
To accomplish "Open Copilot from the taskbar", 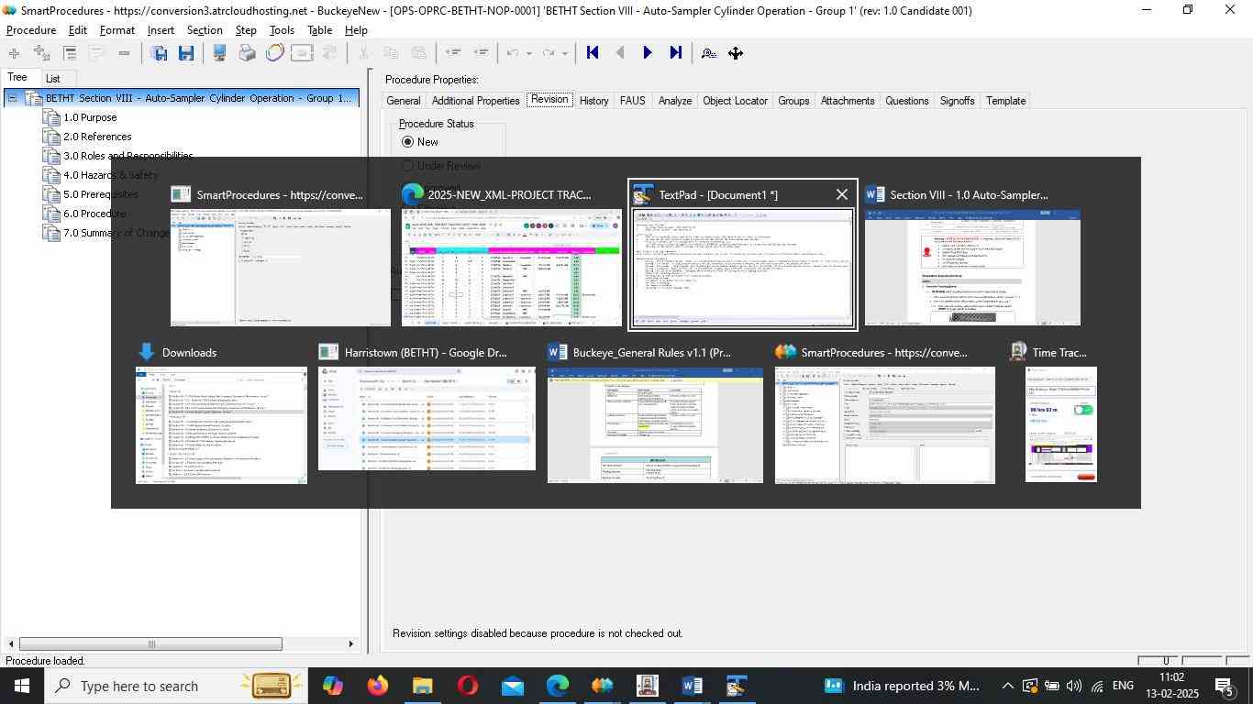I will (x=332, y=686).
